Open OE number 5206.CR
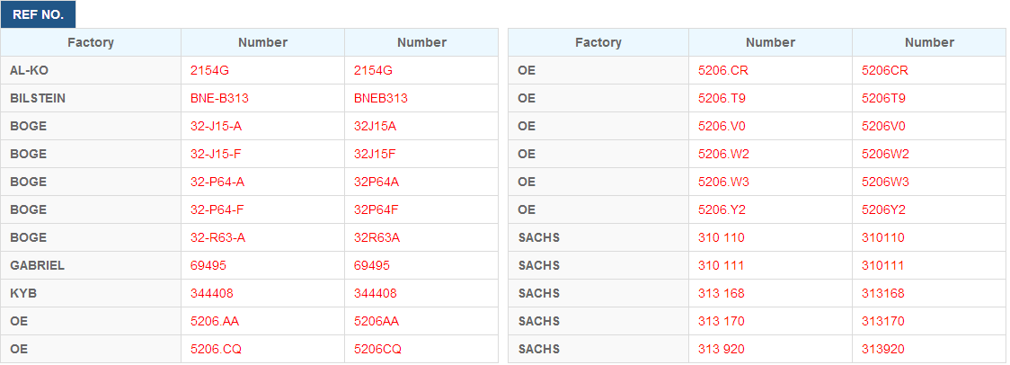 click(723, 70)
